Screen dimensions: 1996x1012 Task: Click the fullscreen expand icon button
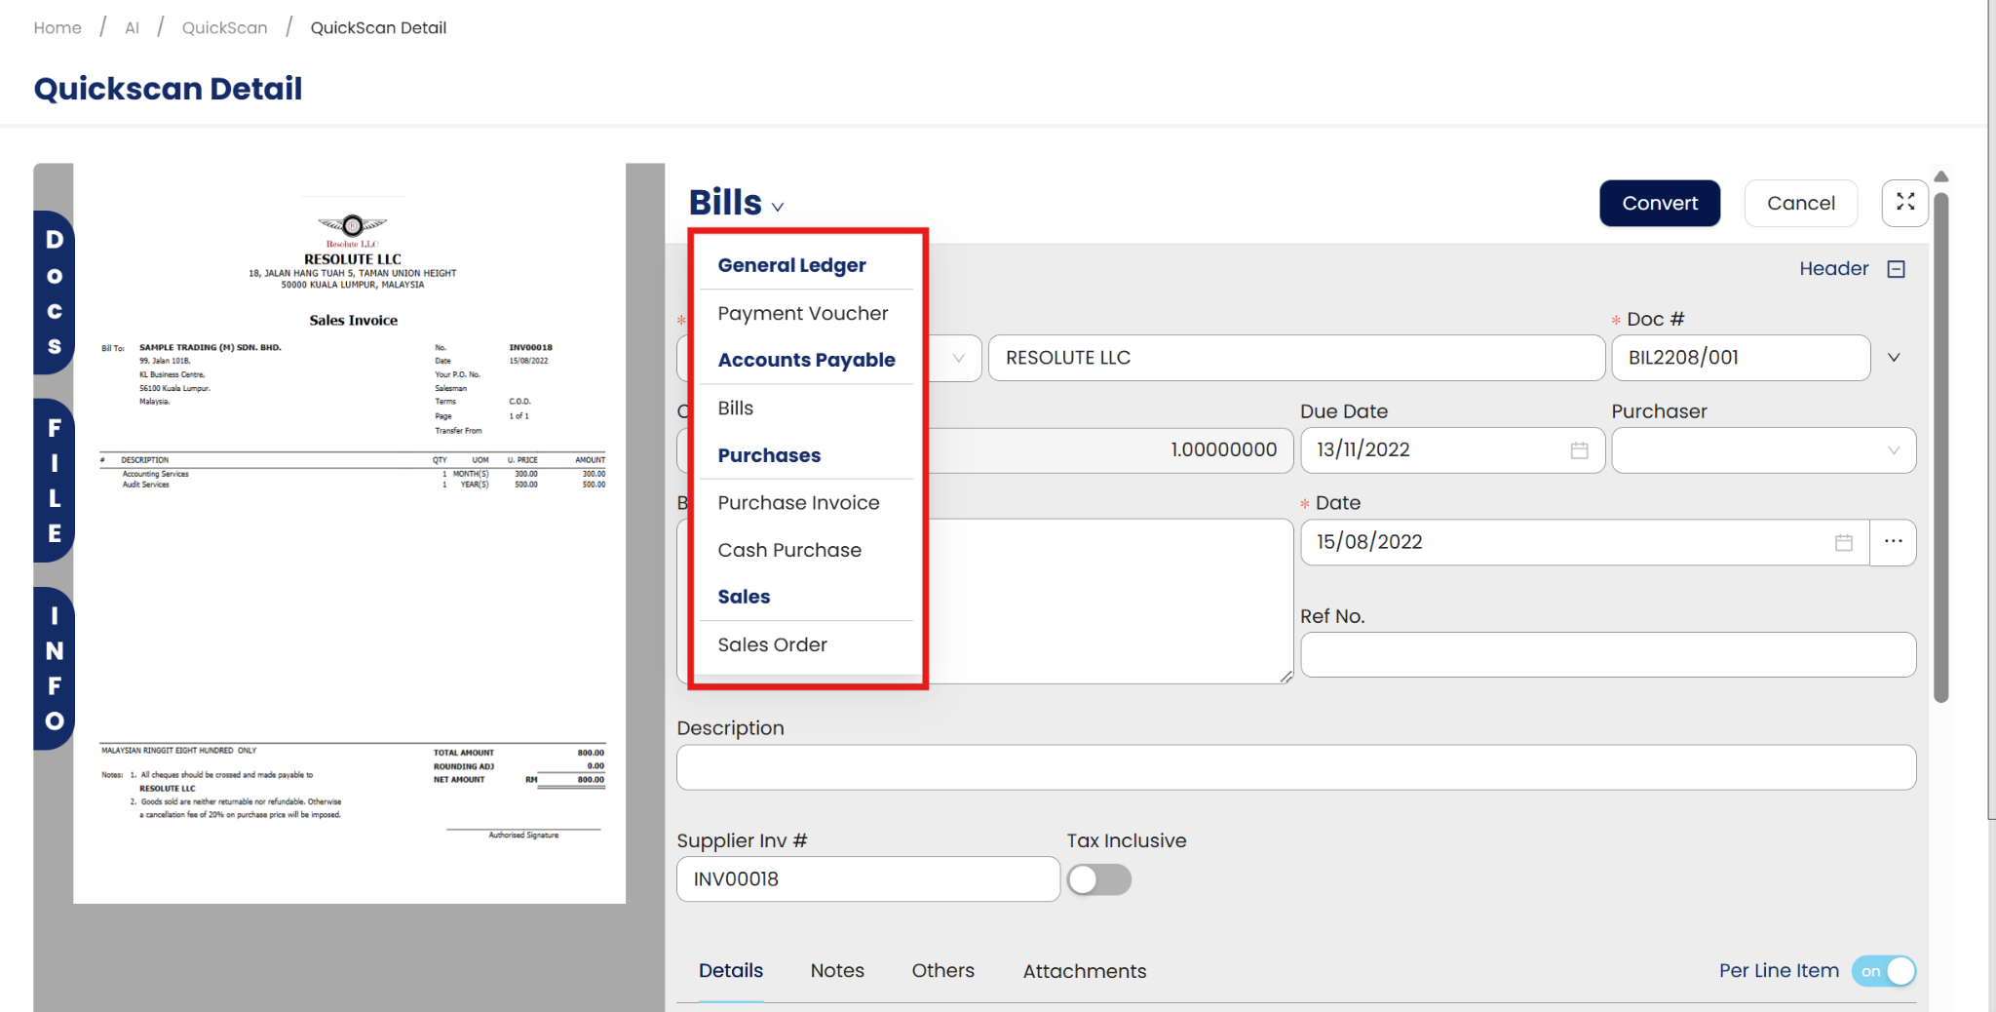click(1905, 203)
